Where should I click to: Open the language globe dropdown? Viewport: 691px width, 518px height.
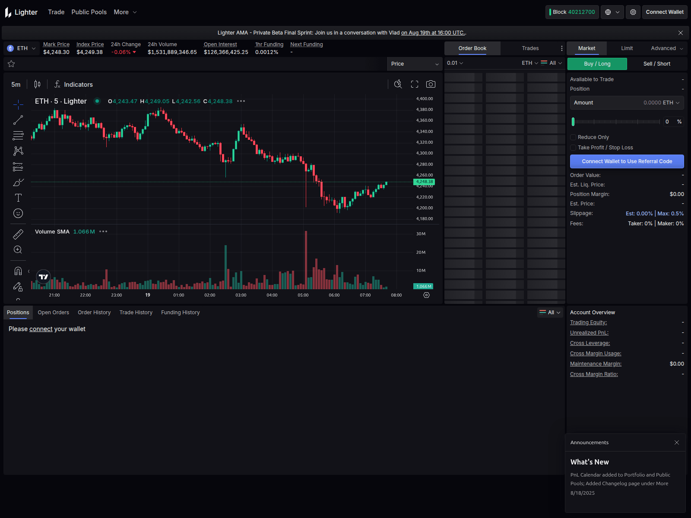click(x=612, y=12)
